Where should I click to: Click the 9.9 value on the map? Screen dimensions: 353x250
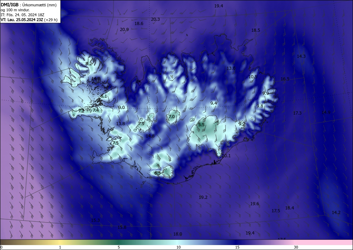pos(266,93)
